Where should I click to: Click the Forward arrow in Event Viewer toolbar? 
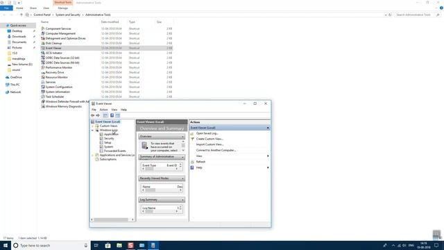coord(98,115)
